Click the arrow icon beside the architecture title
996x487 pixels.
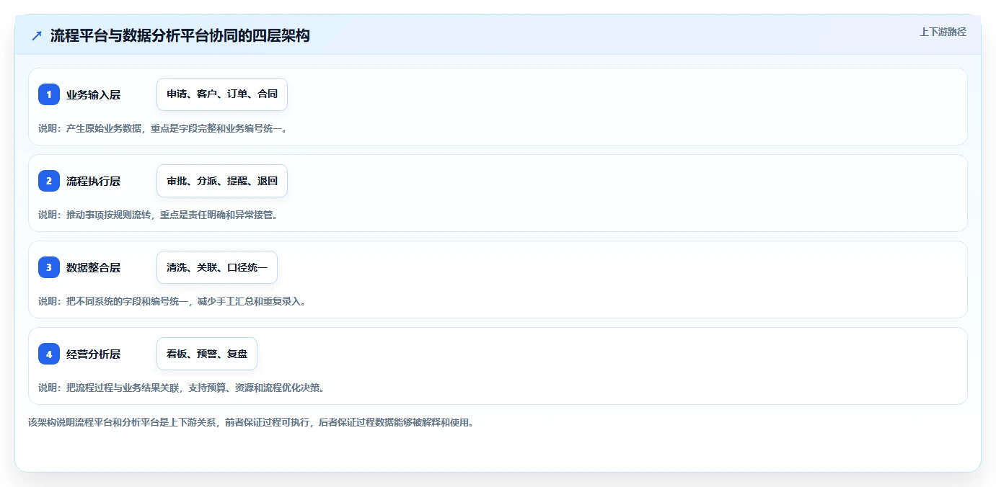tap(37, 35)
